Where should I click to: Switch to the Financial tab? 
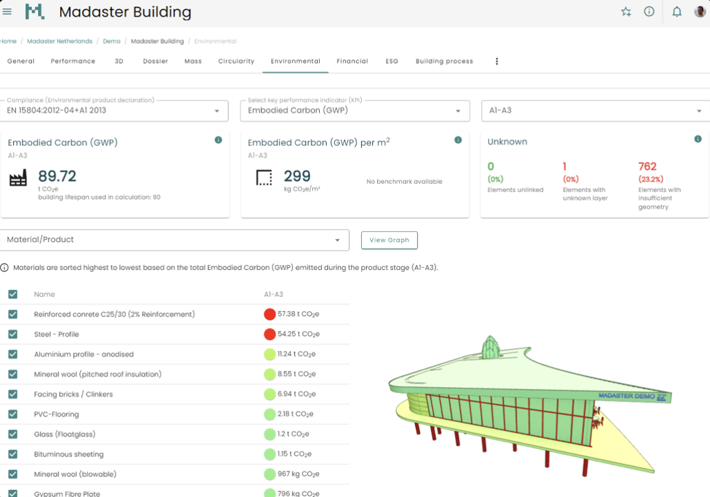coord(352,61)
